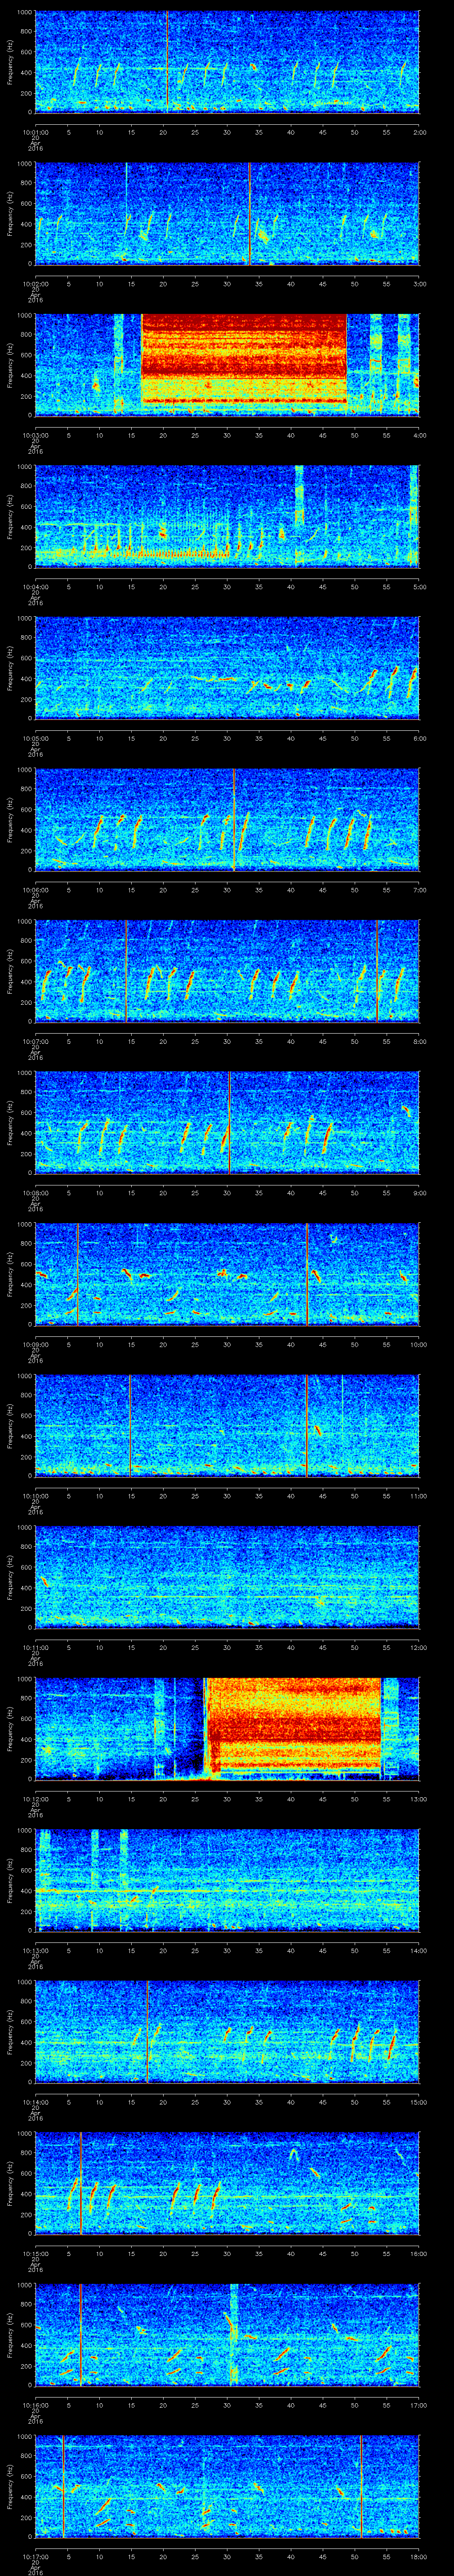The image size is (454, 2576).
Task: Select the spectrogram panel starting at 10:04:00
Action: (227, 516)
